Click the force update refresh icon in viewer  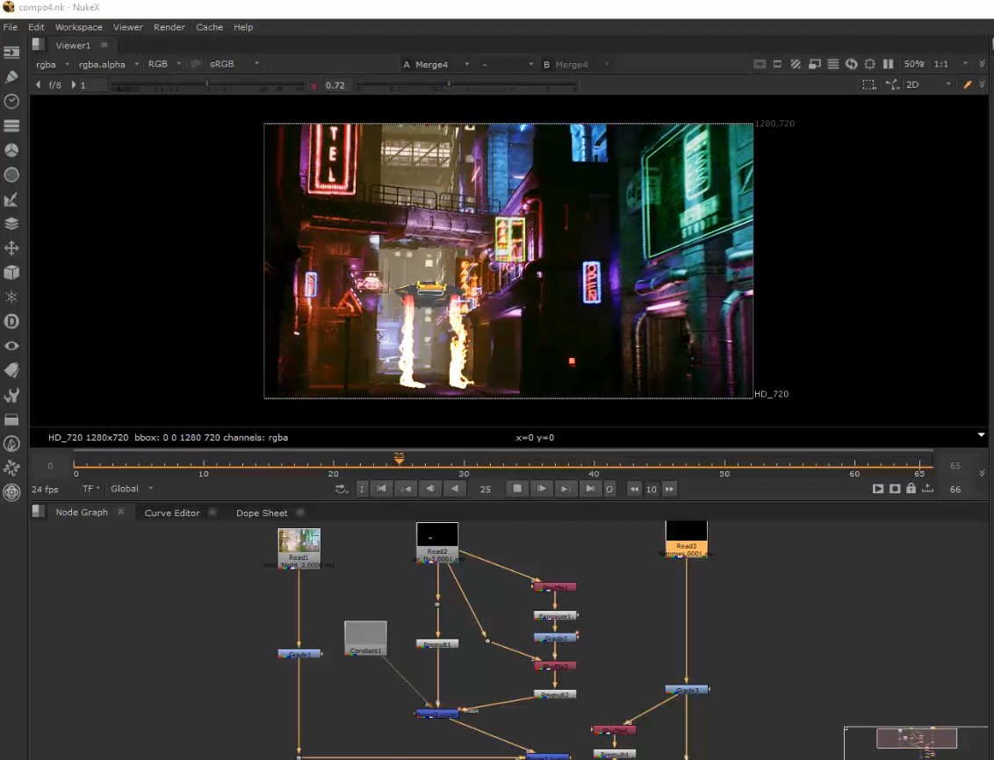(x=851, y=64)
